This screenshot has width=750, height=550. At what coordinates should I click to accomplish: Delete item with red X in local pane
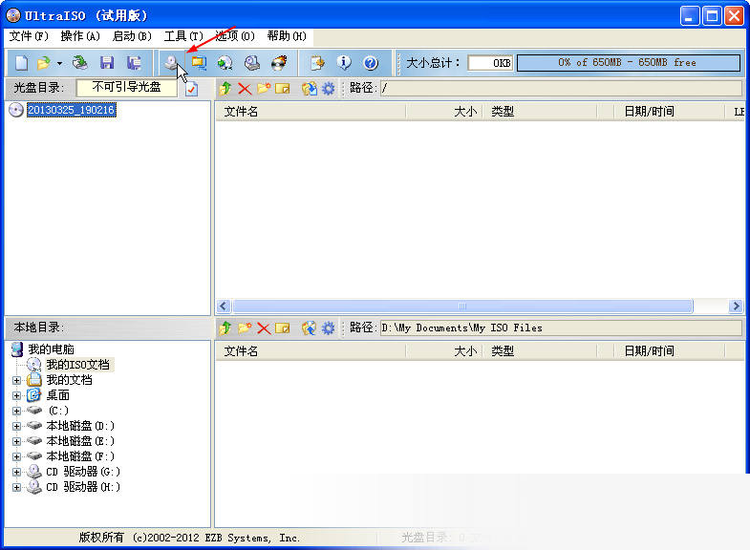264,328
